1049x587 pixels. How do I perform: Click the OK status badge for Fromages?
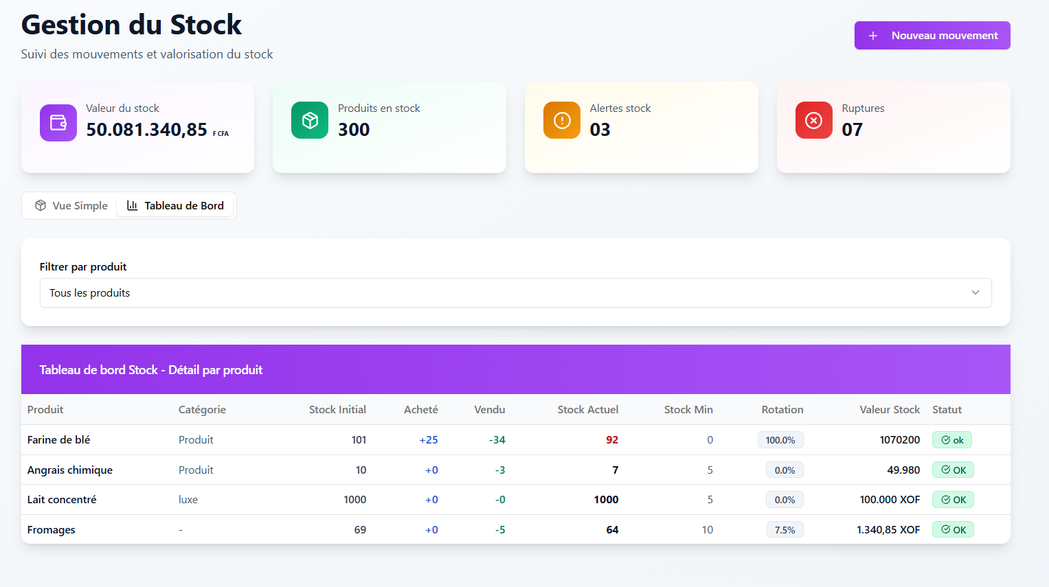click(x=953, y=529)
